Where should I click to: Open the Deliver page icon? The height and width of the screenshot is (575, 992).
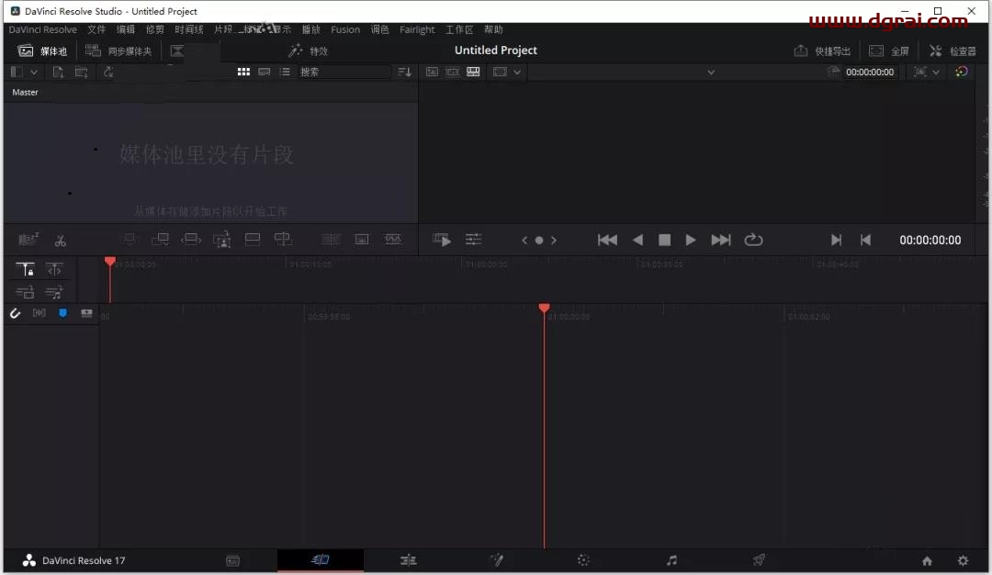tap(759, 559)
